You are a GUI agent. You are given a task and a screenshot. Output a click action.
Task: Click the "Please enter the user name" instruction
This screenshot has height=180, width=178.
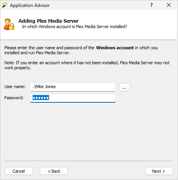point(81,50)
